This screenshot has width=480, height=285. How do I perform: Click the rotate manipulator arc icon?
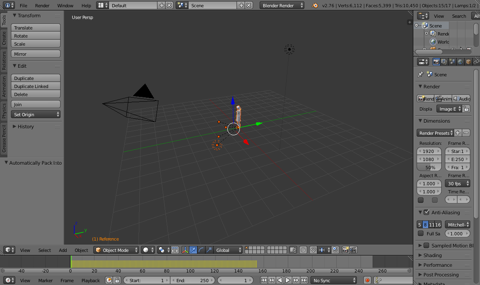(x=201, y=250)
